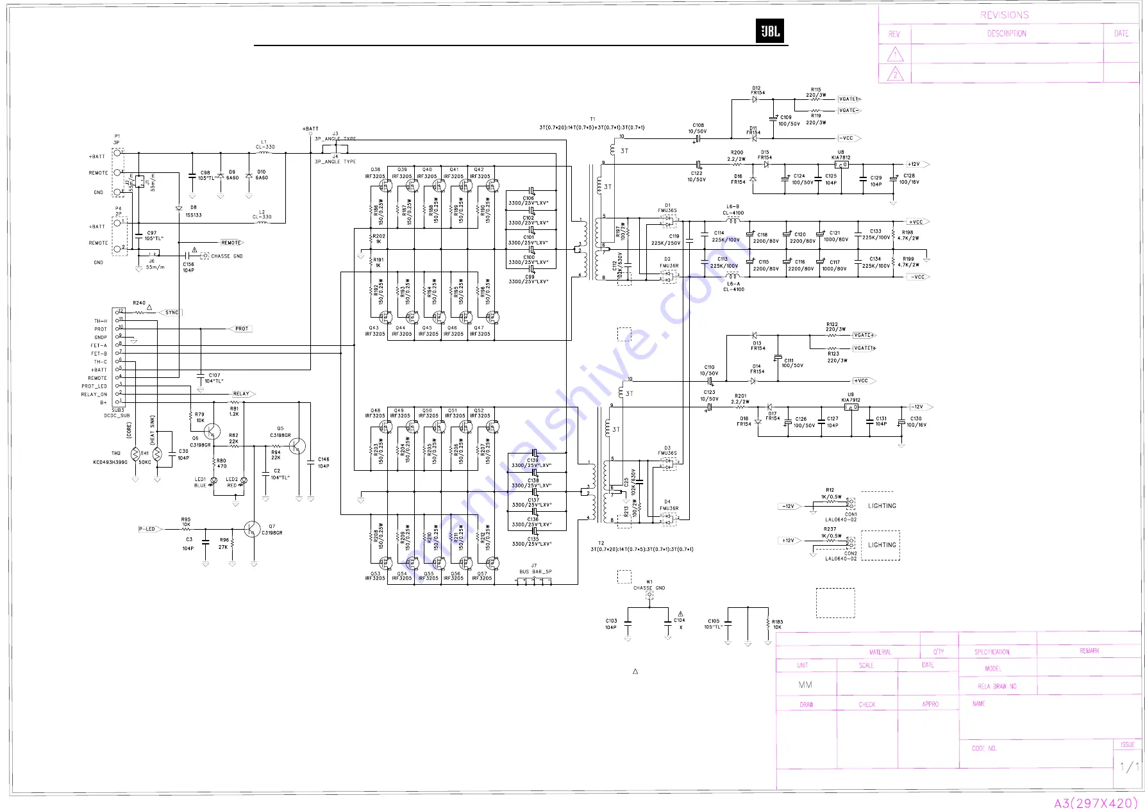The width and height of the screenshot is (1145, 809).
Task: Click the ISSUE label in title block
Action: coord(1128,744)
